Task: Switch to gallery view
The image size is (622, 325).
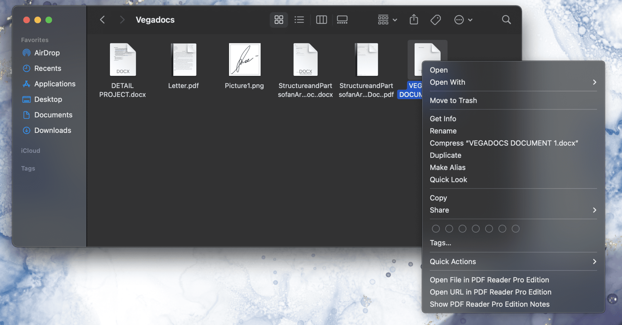Action: coord(342,19)
